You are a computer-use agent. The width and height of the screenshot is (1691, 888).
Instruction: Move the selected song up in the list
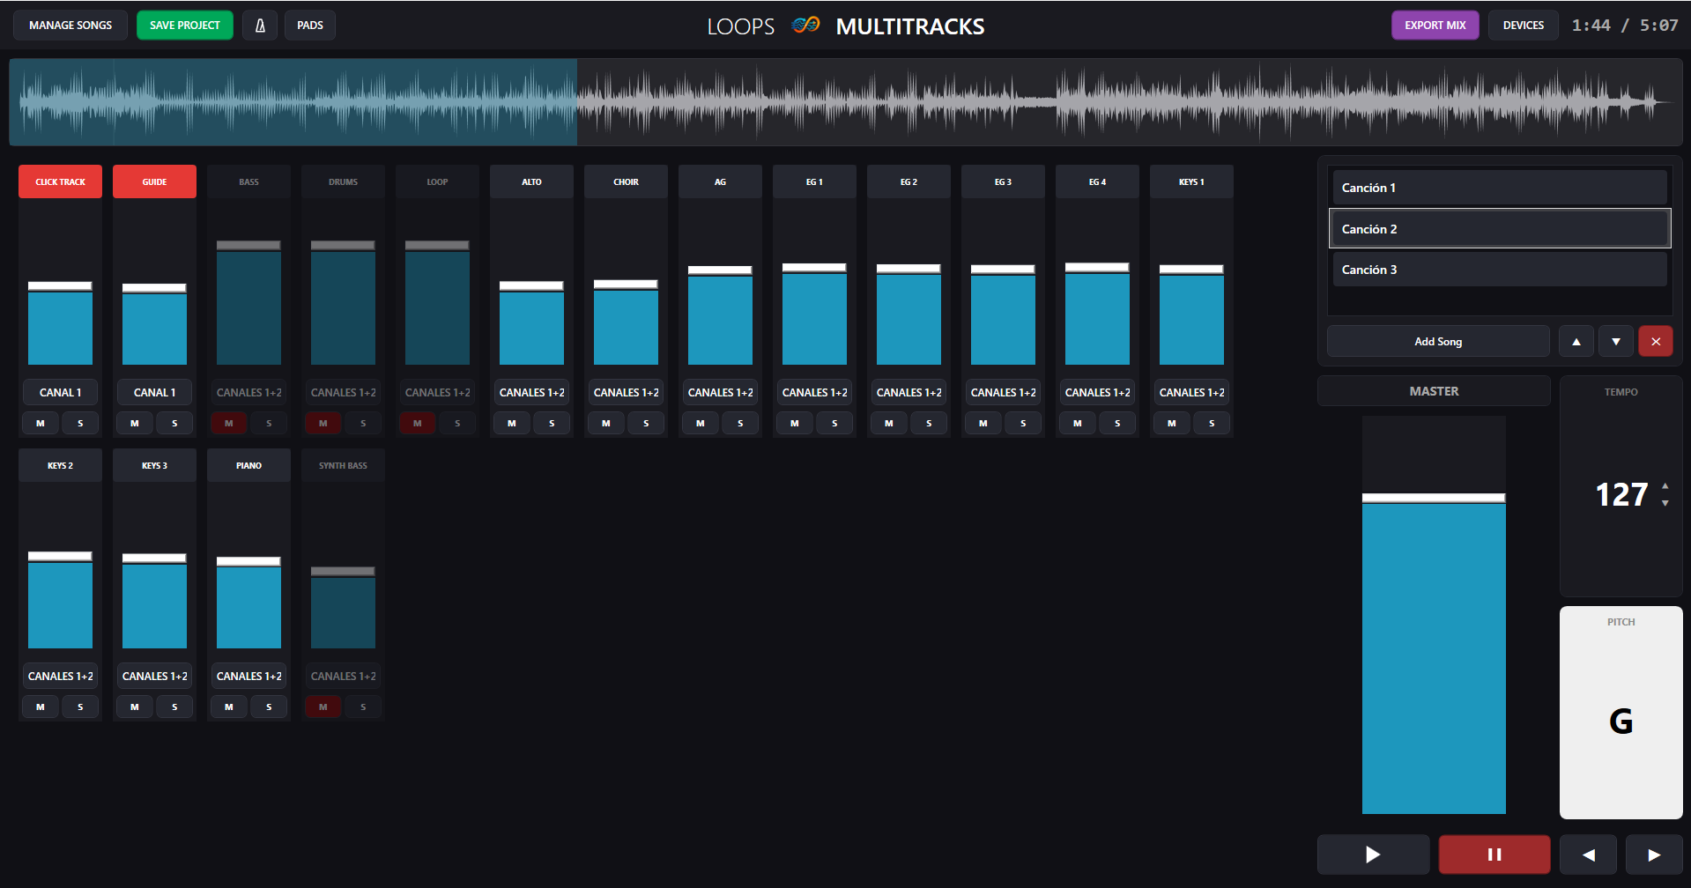tap(1576, 342)
